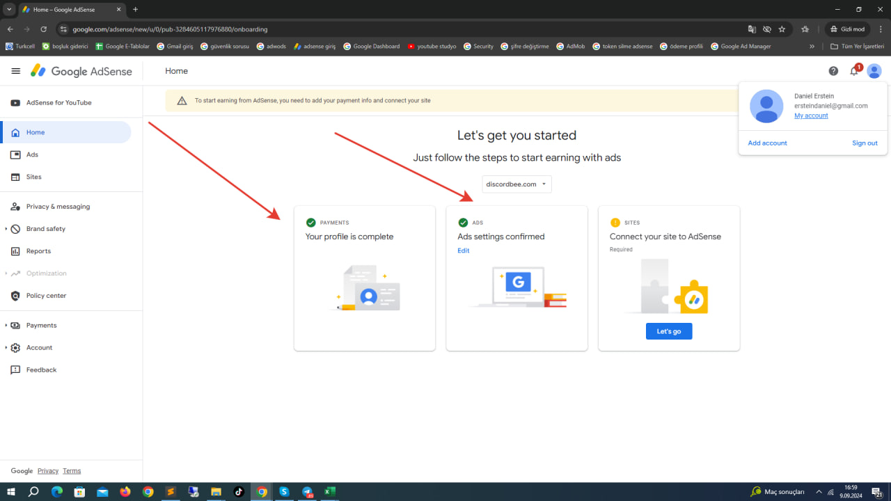Open the youtube studyo bookmark

pyautogui.click(x=432, y=47)
